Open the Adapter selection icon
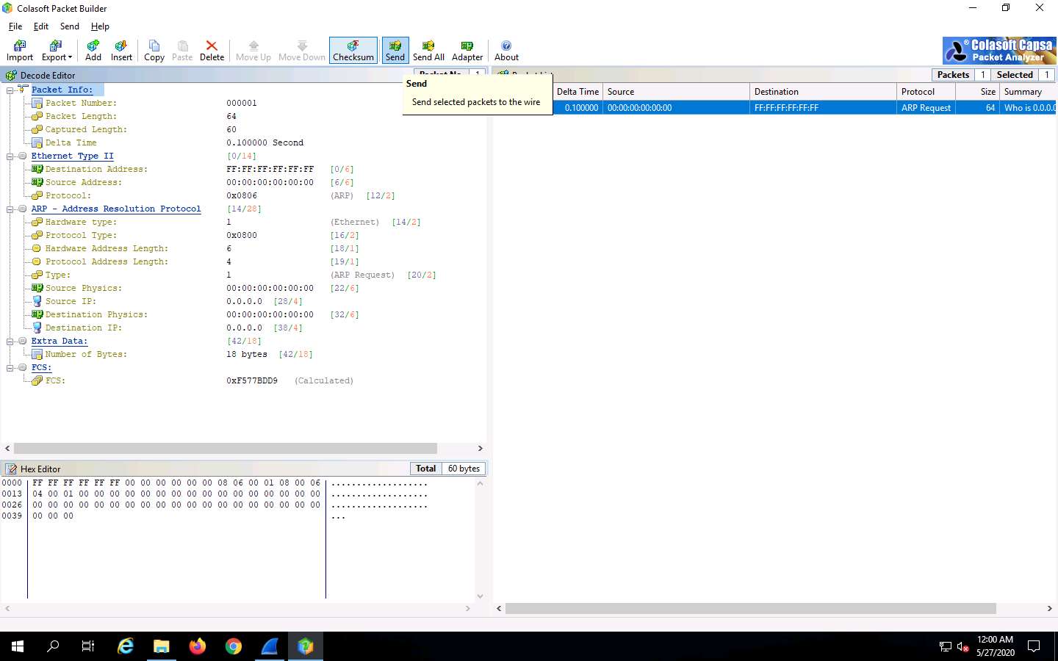1058x661 pixels. (467, 51)
